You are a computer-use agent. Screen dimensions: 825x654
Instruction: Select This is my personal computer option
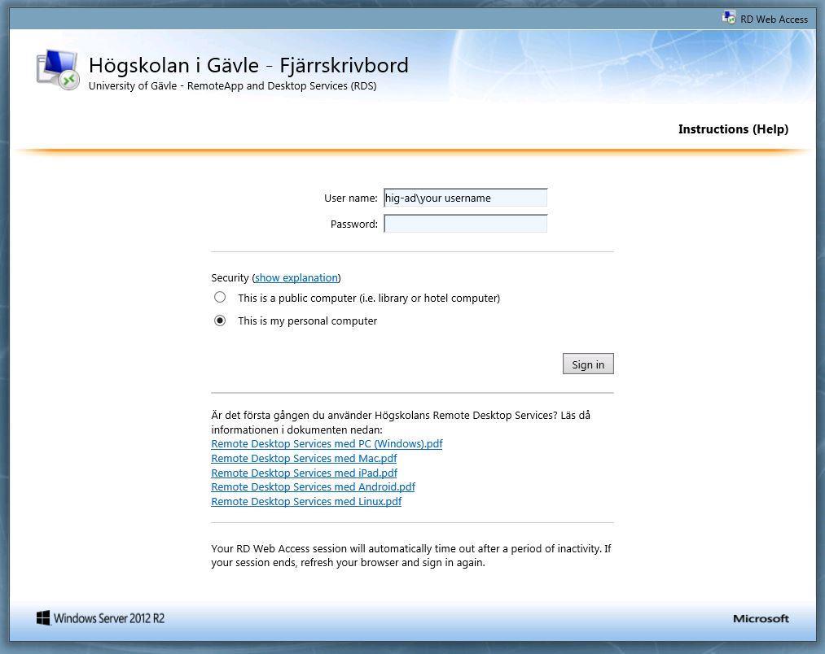coord(220,320)
